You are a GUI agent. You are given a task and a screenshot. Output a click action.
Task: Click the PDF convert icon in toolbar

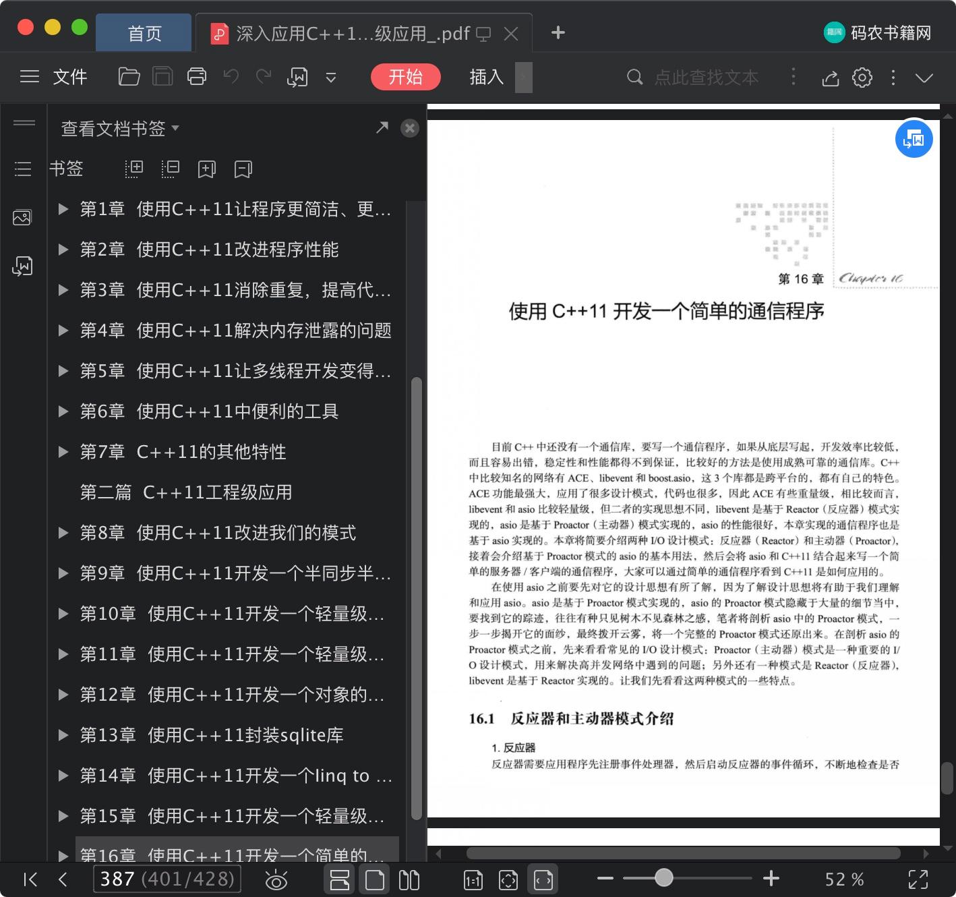[x=297, y=78]
